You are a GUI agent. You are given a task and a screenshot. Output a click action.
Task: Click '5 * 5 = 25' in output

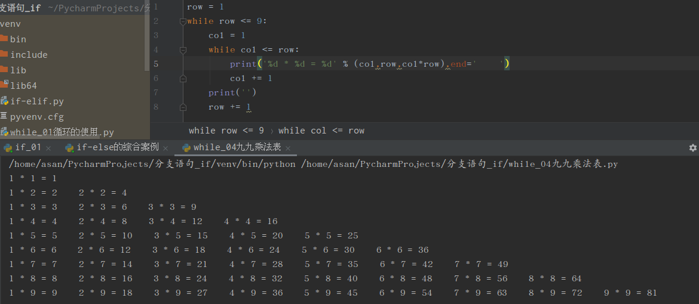coord(332,235)
